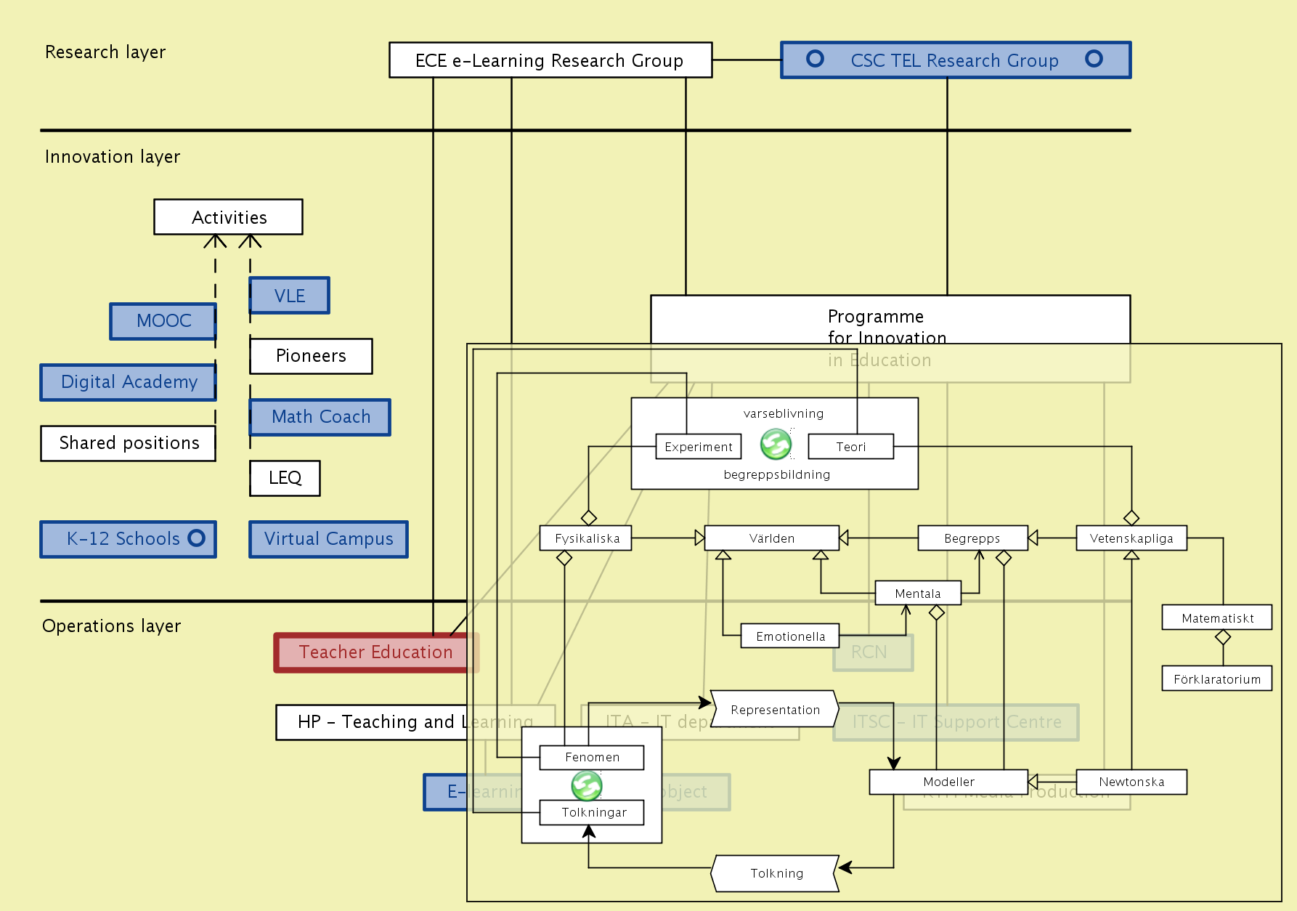1297x911 pixels.
Task: Click the circle icon left of CSC TEL text
Action: pos(815,59)
